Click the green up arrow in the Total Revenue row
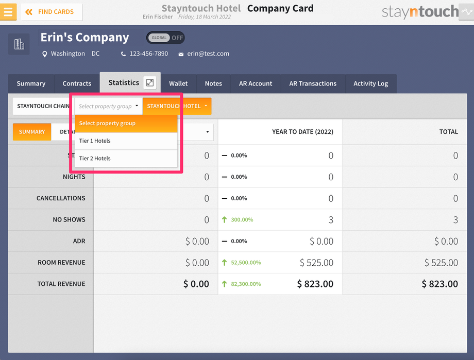 224,284
